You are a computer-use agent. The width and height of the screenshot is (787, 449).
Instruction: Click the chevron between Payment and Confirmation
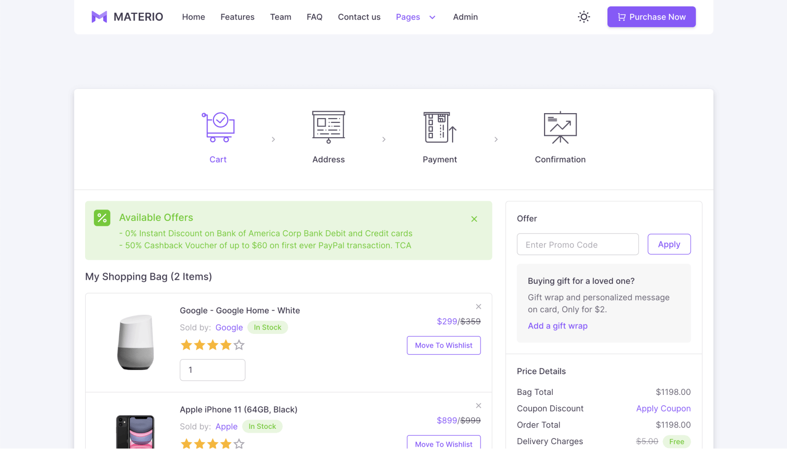pos(496,140)
